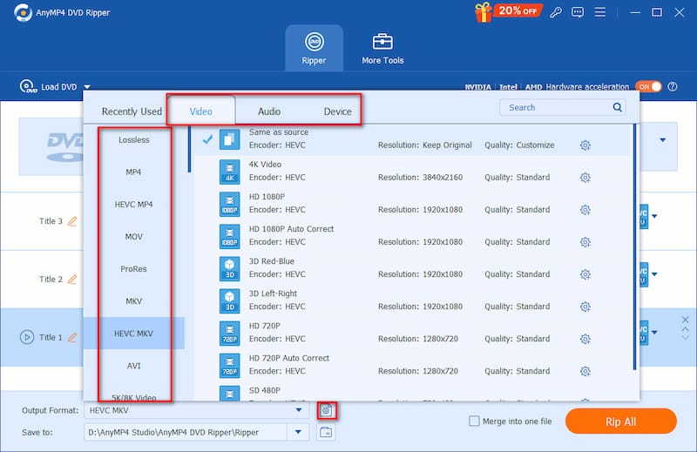Switch to the Video format tab
The width and height of the screenshot is (697, 452).
tap(201, 111)
